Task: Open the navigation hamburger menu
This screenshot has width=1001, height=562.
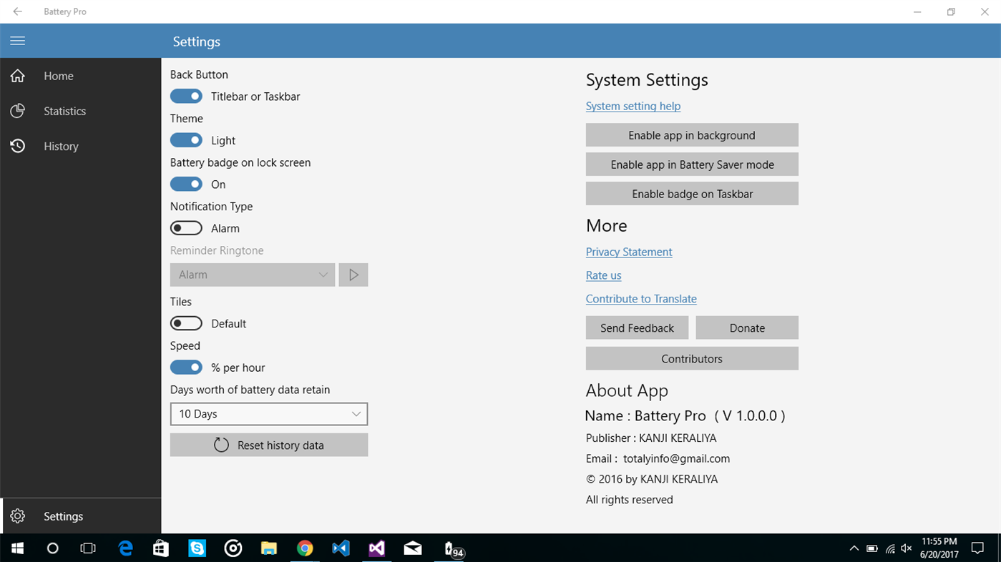Action: click(x=17, y=40)
